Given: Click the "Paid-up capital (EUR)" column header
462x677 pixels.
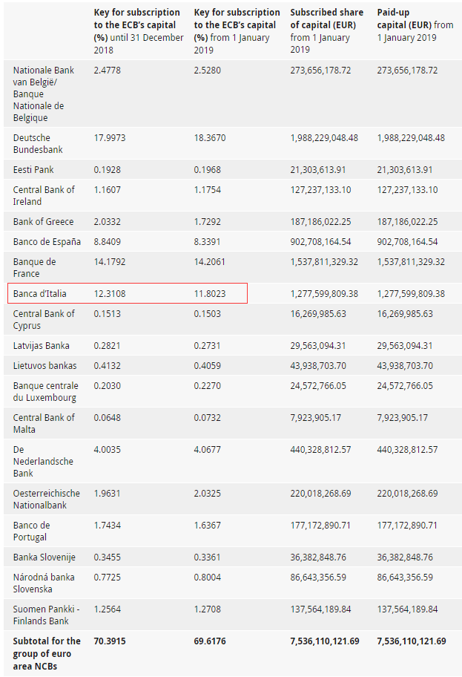Looking at the screenshot, I should click(415, 24).
